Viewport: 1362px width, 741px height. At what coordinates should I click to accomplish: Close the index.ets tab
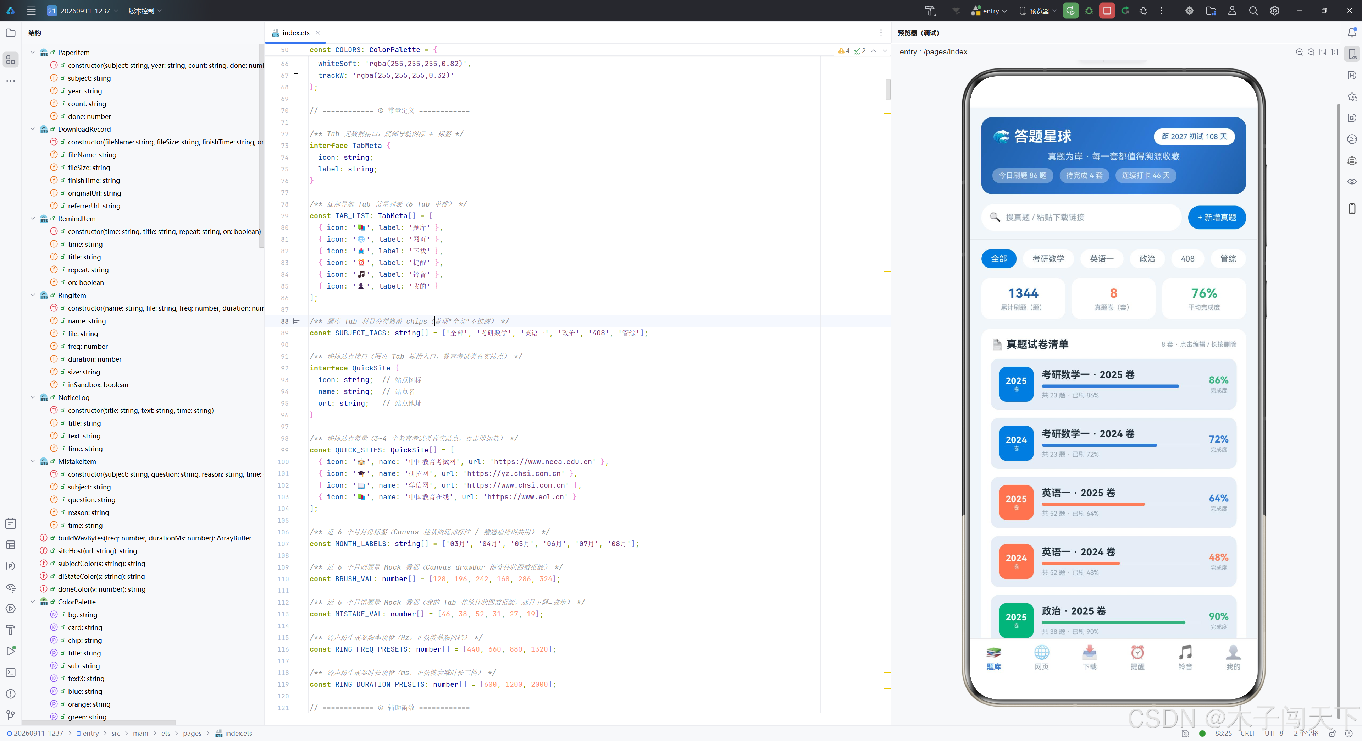[318, 33]
